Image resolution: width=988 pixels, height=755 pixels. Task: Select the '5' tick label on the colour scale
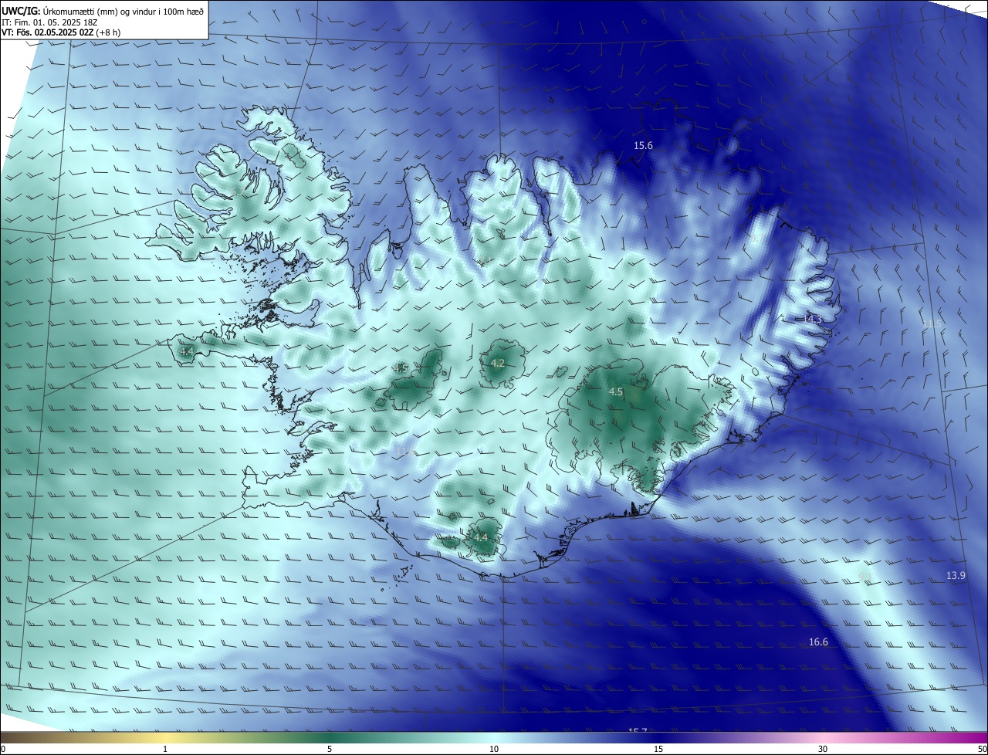pos(330,749)
